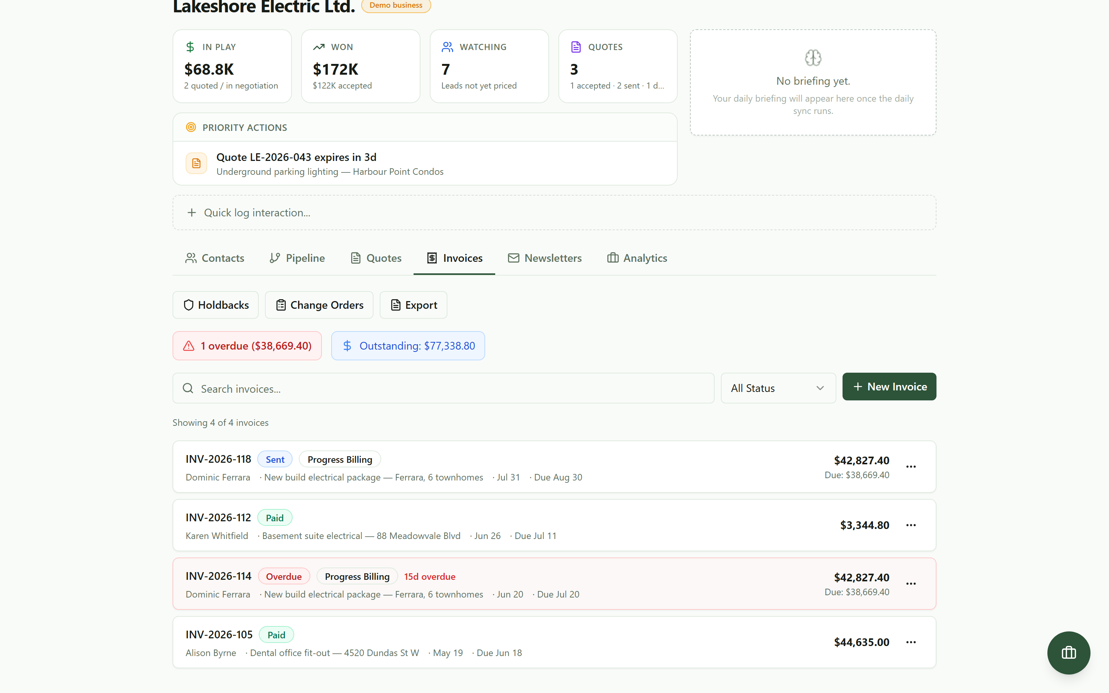
Task: Click the Quick log interaction field
Action: point(554,213)
